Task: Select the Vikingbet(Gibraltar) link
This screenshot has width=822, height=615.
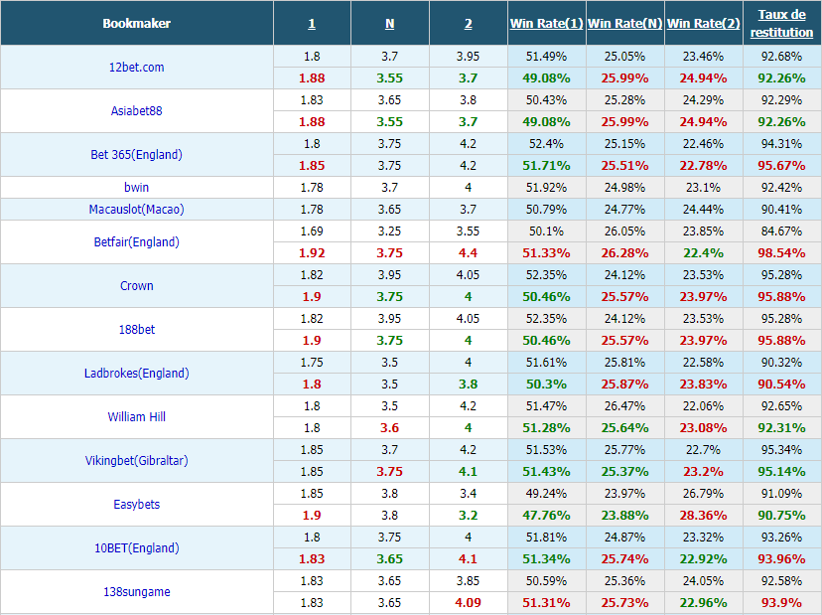Action: (x=136, y=461)
